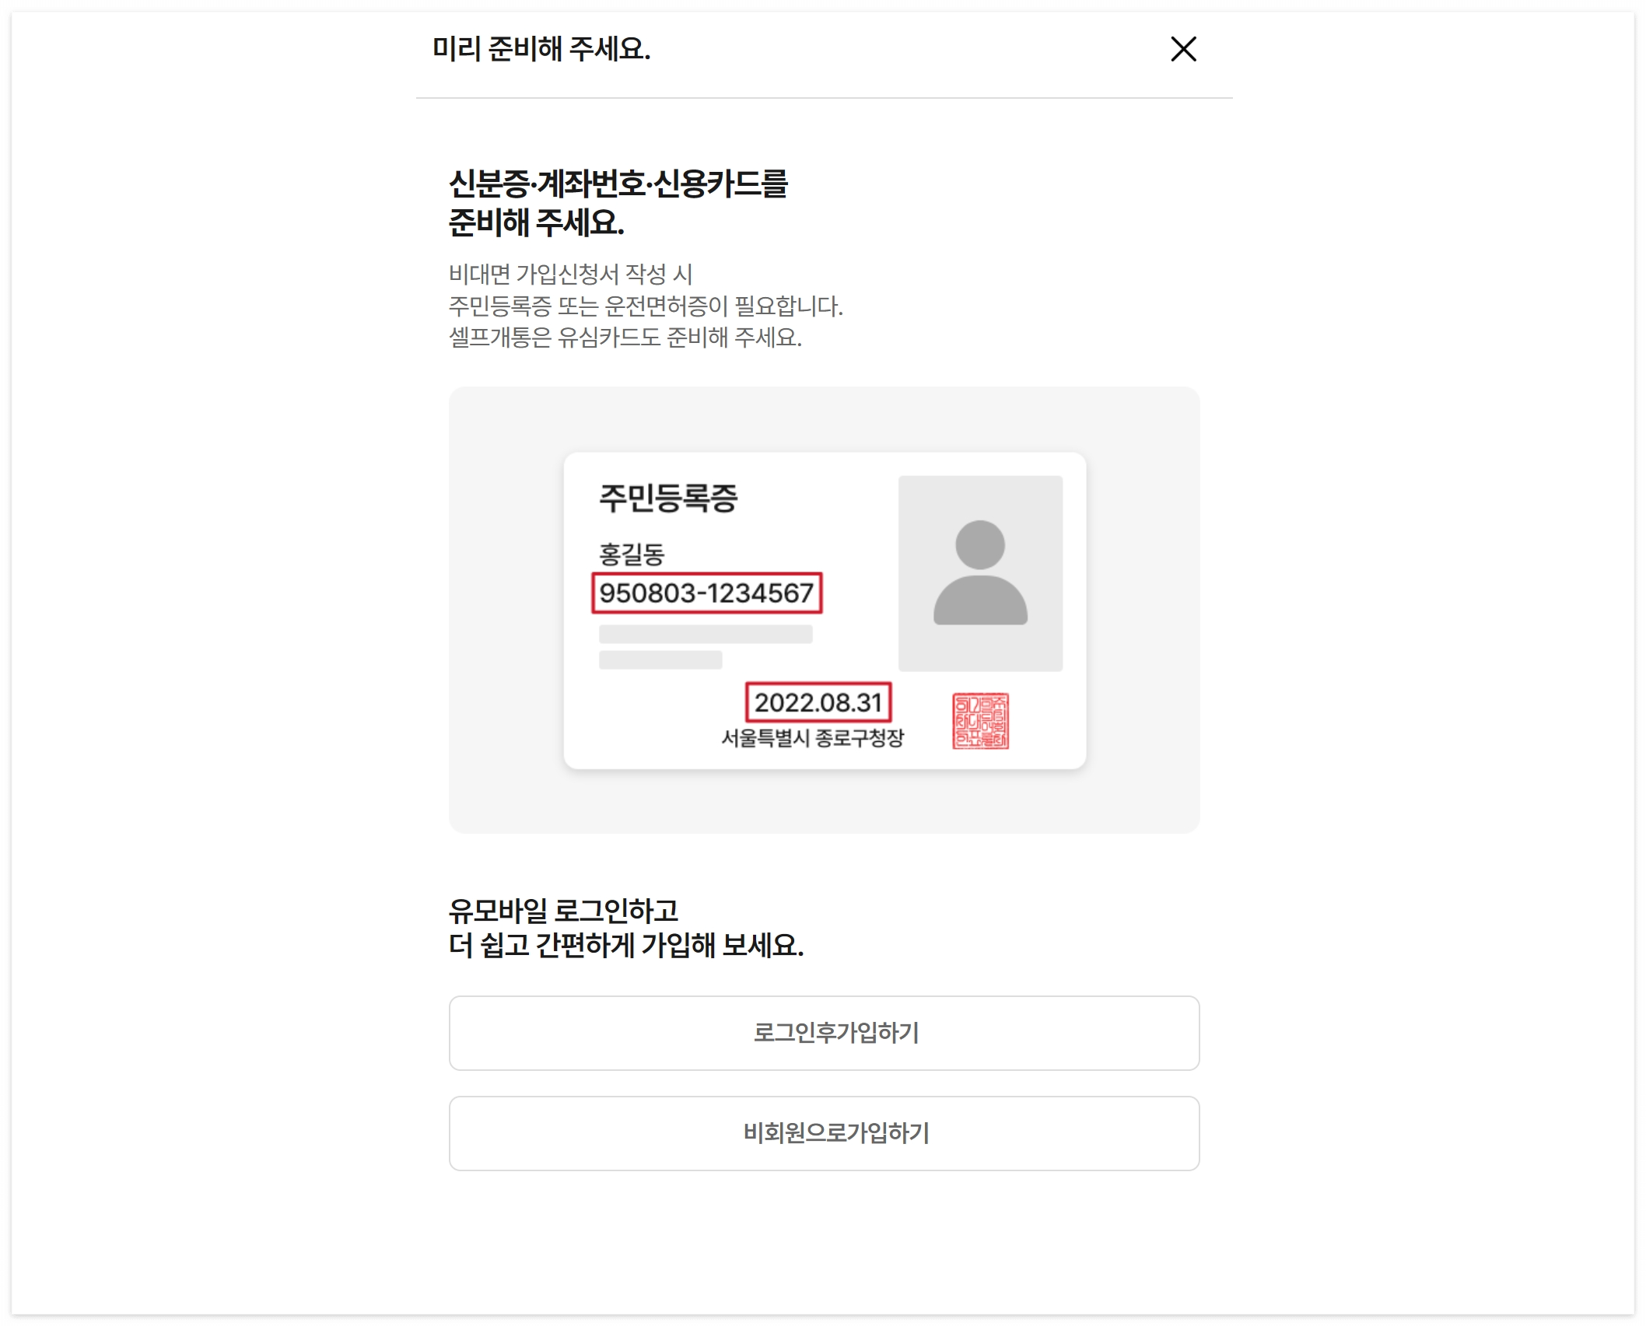The image size is (1646, 1326).
Task: Click the 더 쉽고 간편하게 가입해 보세요 line
Action: coord(625,946)
